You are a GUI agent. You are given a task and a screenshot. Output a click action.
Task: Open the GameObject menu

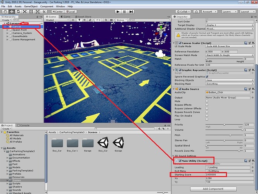31,7
